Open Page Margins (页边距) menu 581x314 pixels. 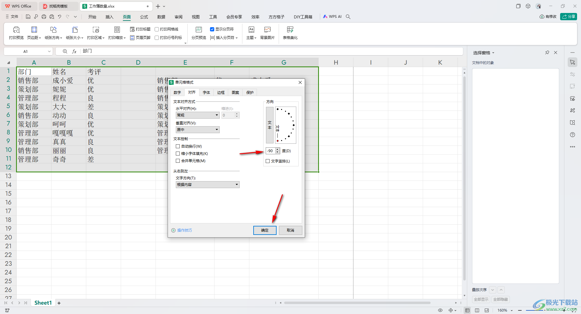tap(34, 33)
